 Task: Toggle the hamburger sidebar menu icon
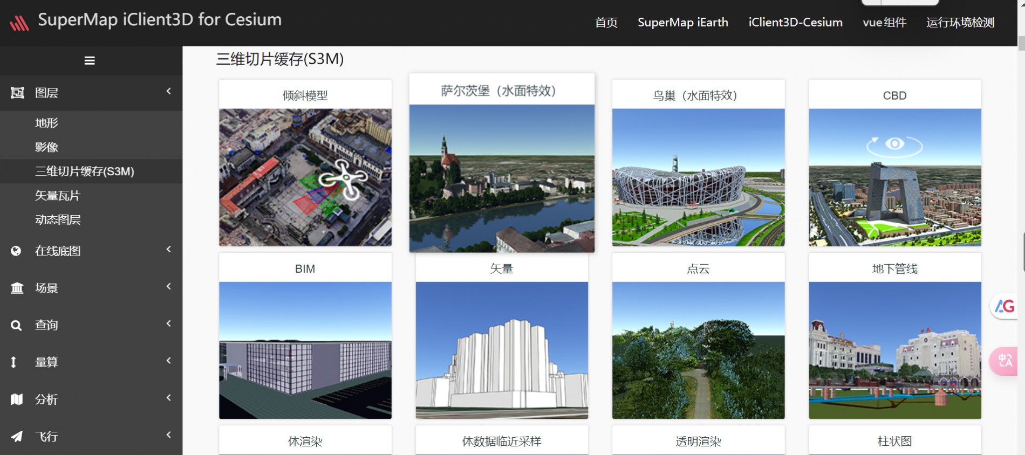click(90, 60)
